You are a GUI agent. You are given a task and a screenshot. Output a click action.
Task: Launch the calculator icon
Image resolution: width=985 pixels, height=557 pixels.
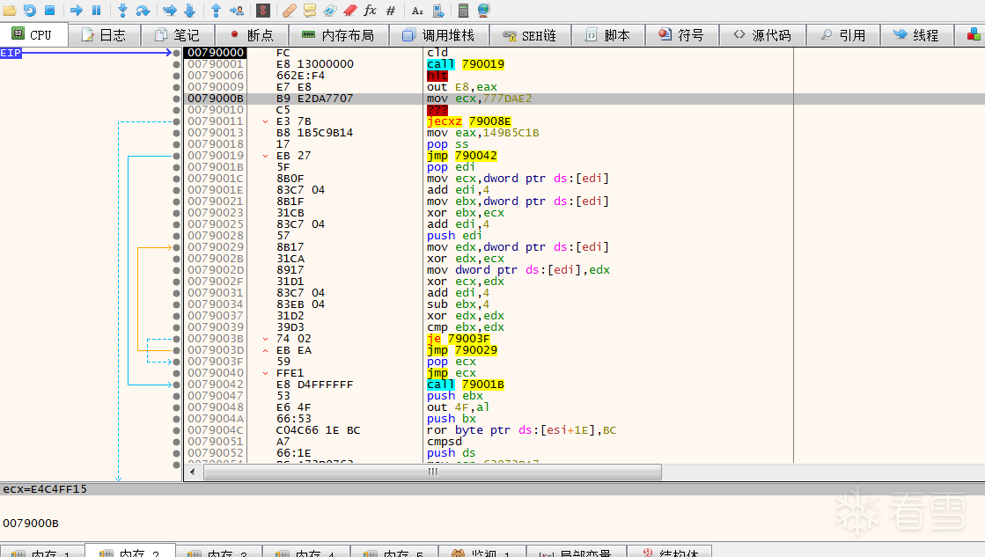[x=463, y=11]
